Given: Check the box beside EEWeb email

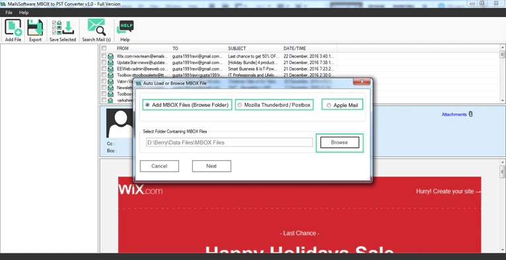Looking at the screenshot, I should pos(104,69).
